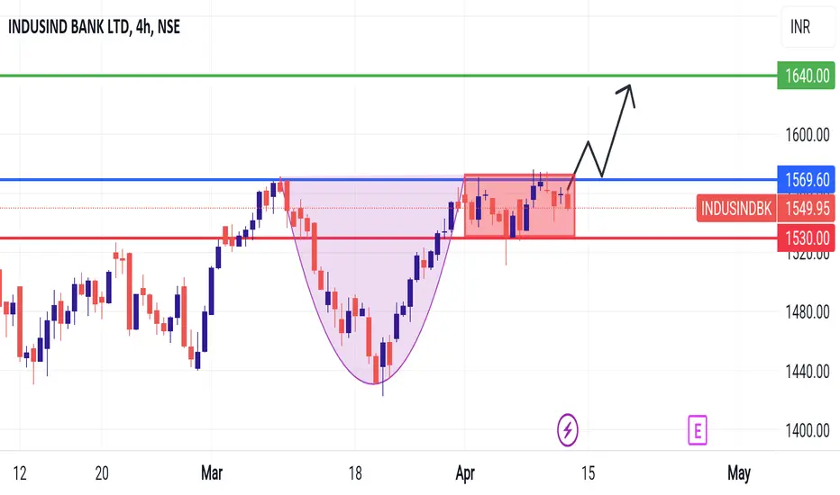Click the 1549.95 current price label

(806, 208)
